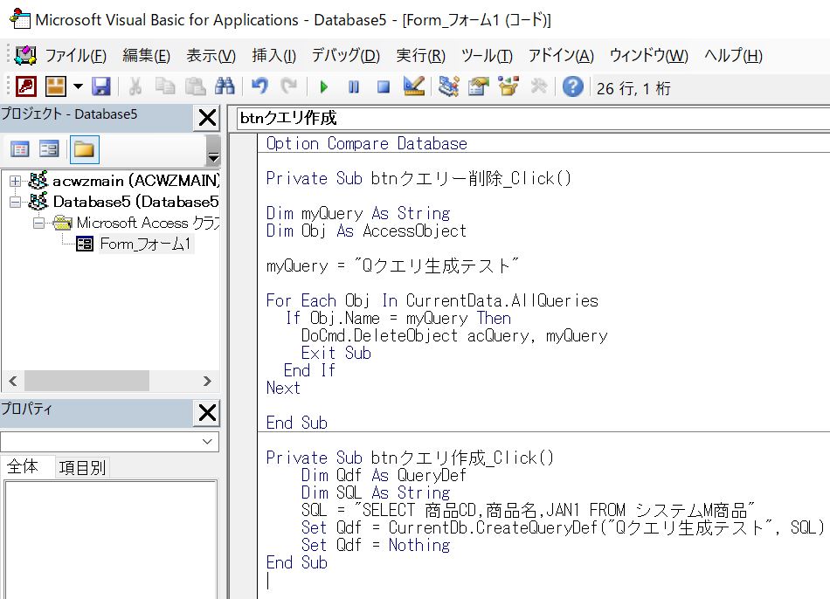Viewport: 830px width, 599px height.
Task: Click the 'Private Sub btnクエリ作成_Click()' line
Action: click(410, 458)
